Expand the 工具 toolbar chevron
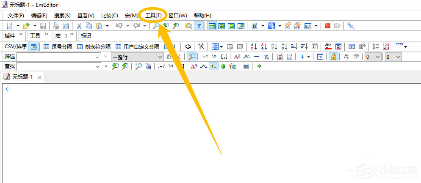 (47, 35)
